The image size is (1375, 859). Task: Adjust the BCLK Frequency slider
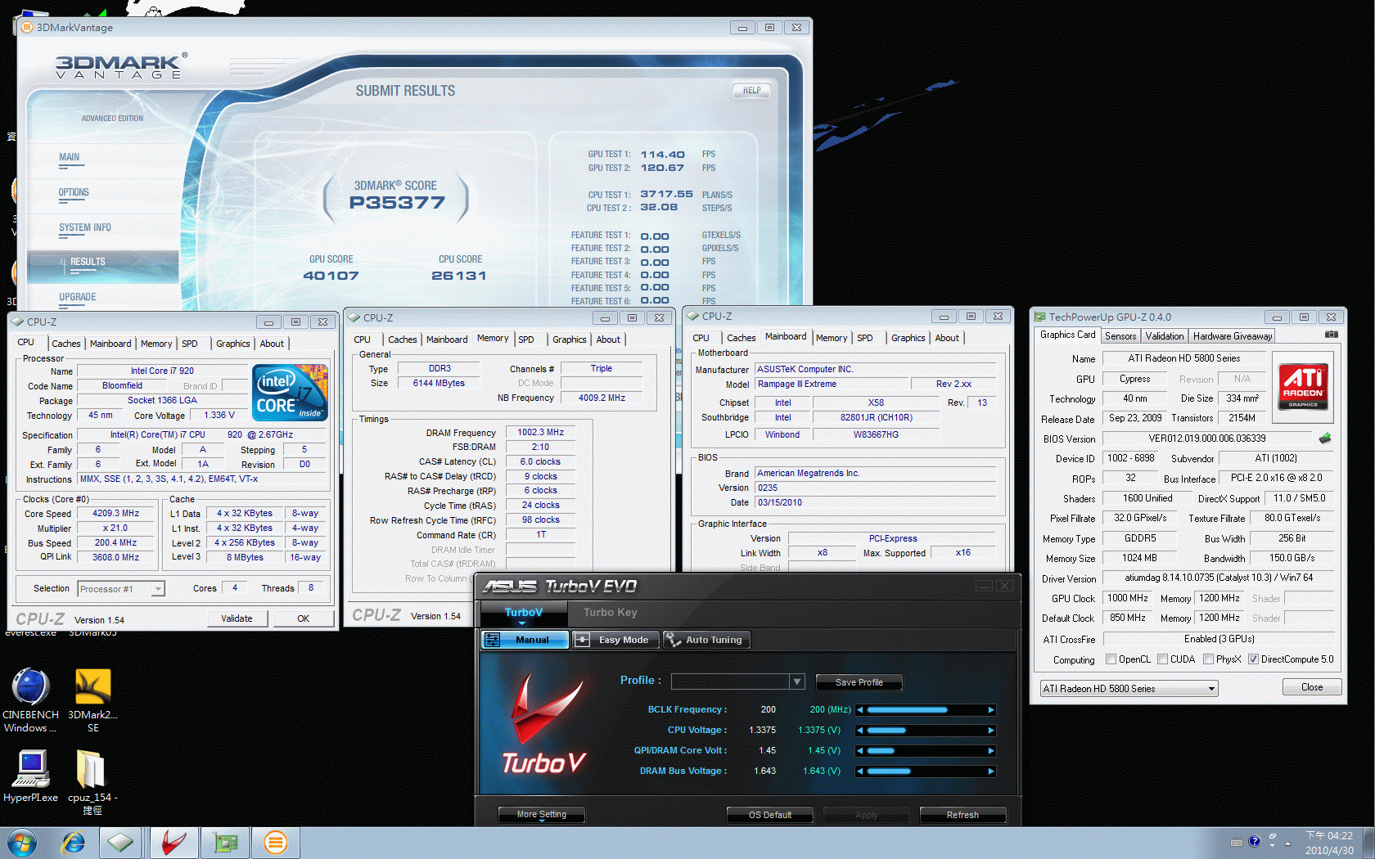926,710
